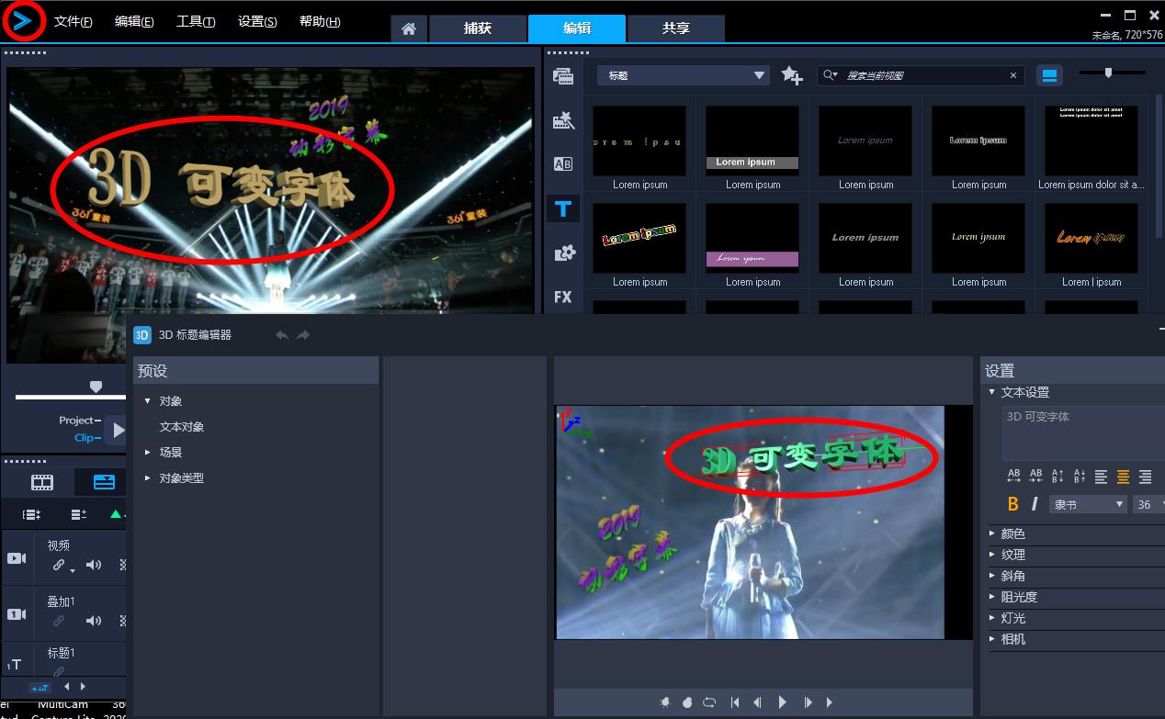Viewport: 1165px width, 719px height.
Task: Switch to the 共享 tab
Action: click(675, 28)
